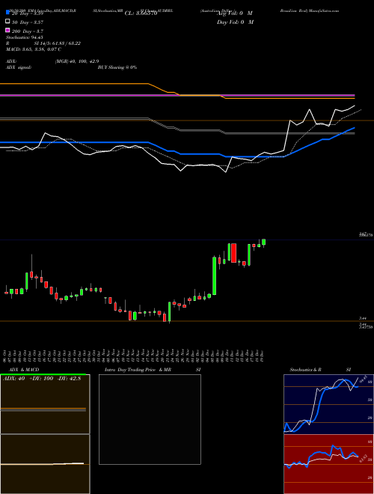Select the '200 Day = 3.7' label
The width and height of the screenshot is (374, 494).
[x=28, y=31]
